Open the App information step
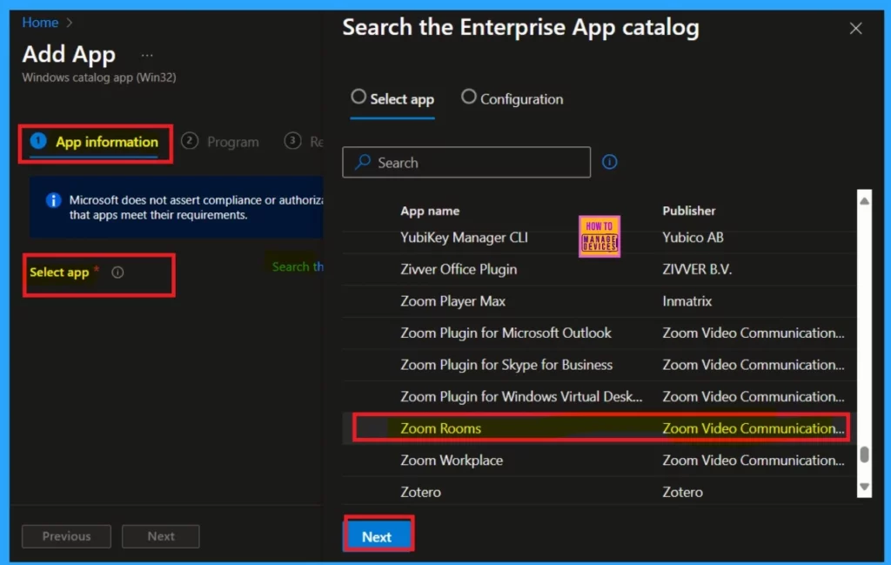The height and width of the screenshot is (565, 891). 96,142
